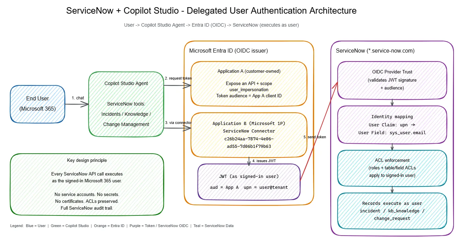This screenshot has height=239, width=457.
Task: Click the Identity mapping box
Action: (392, 125)
